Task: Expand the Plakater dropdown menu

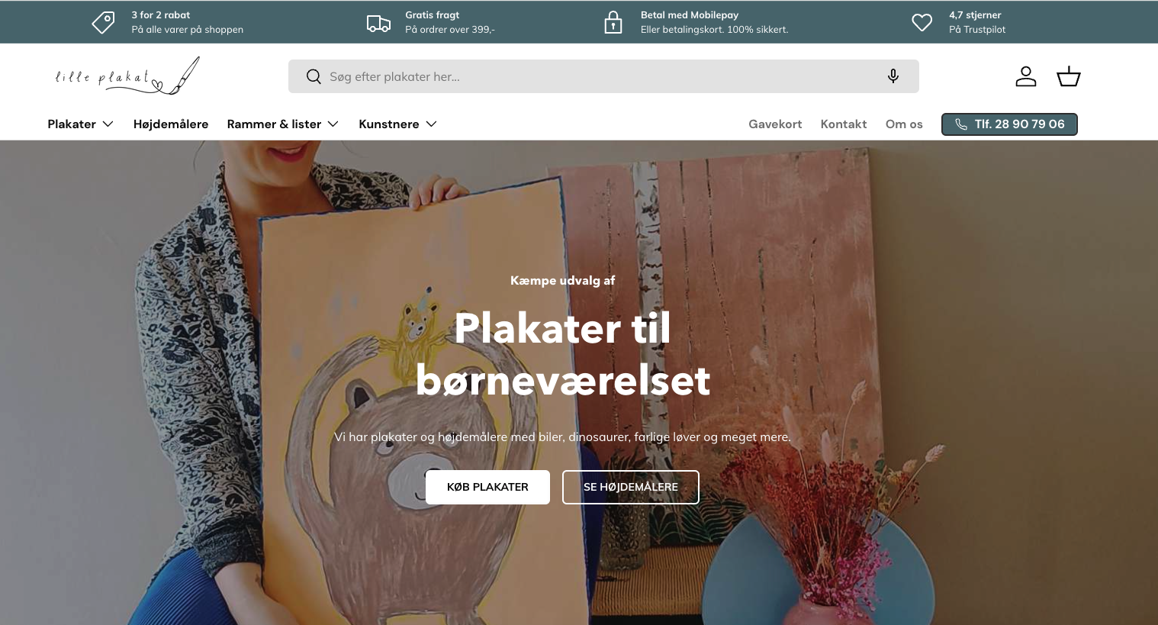Action: click(80, 124)
